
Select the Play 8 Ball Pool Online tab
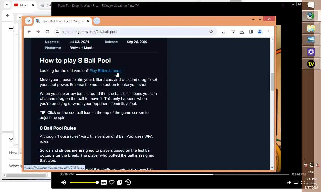pyautogui.click(x=63, y=21)
